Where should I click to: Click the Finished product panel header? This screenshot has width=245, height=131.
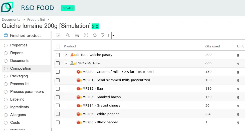[x=26, y=35]
